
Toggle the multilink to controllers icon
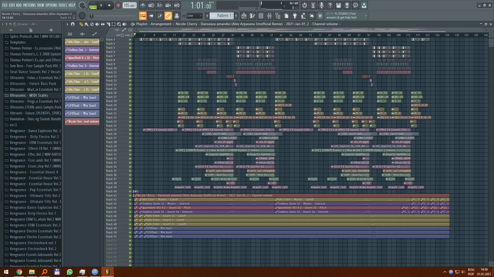coord(168,16)
